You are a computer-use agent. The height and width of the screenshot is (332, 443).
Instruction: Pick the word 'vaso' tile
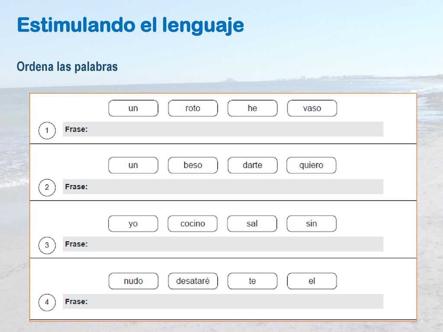(312, 108)
